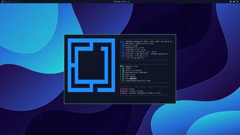Screen dimensions: 240x135
Task: Click the theme icon next to Drac
Action: click(x=123, y=79)
